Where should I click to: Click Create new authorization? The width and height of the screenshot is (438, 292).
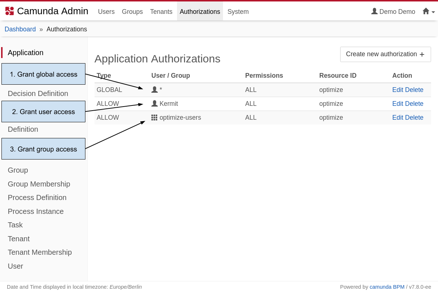(382, 54)
